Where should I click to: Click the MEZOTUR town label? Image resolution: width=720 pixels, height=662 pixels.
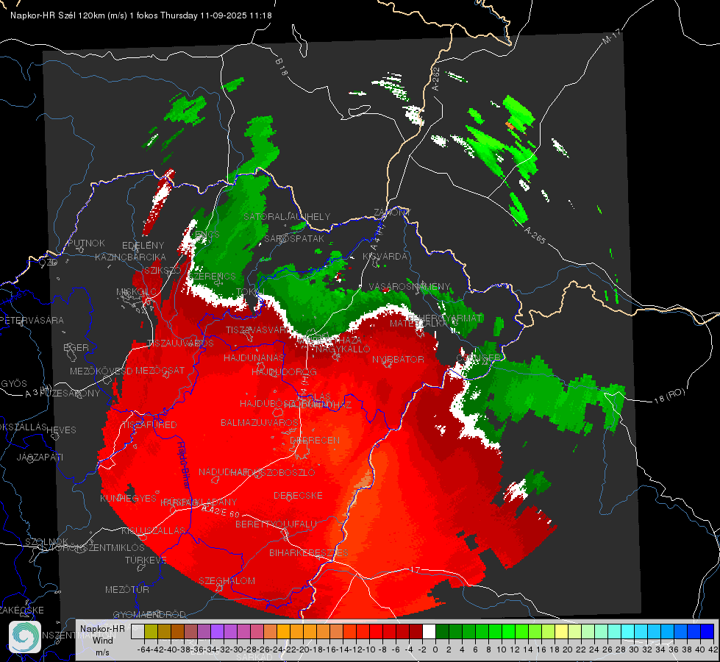coord(127,589)
